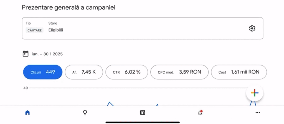Toggle the Af. 7,45 K metric chip

point(84,72)
